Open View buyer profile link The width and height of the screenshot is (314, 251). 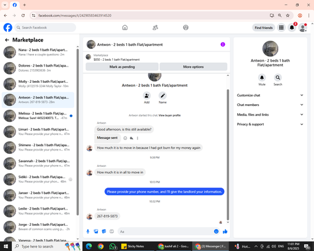tap(170, 115)
